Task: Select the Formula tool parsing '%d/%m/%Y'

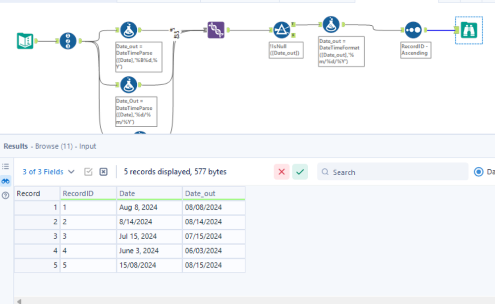Action: (128, 85)
